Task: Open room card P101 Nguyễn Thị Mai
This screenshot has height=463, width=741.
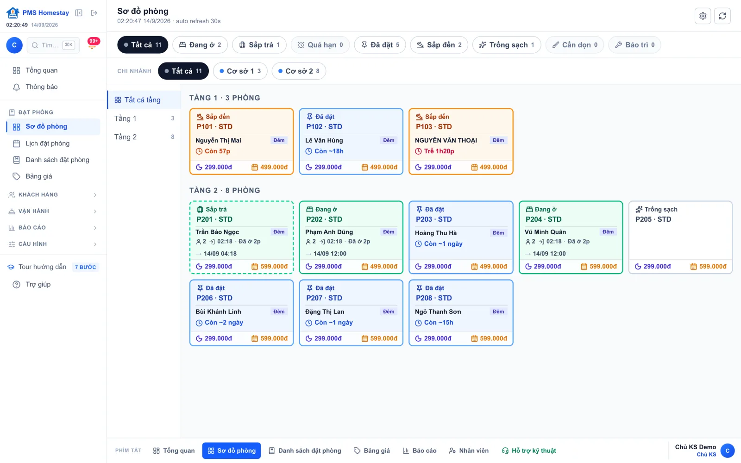Action: pyautogui.click(x=241, y=142)
